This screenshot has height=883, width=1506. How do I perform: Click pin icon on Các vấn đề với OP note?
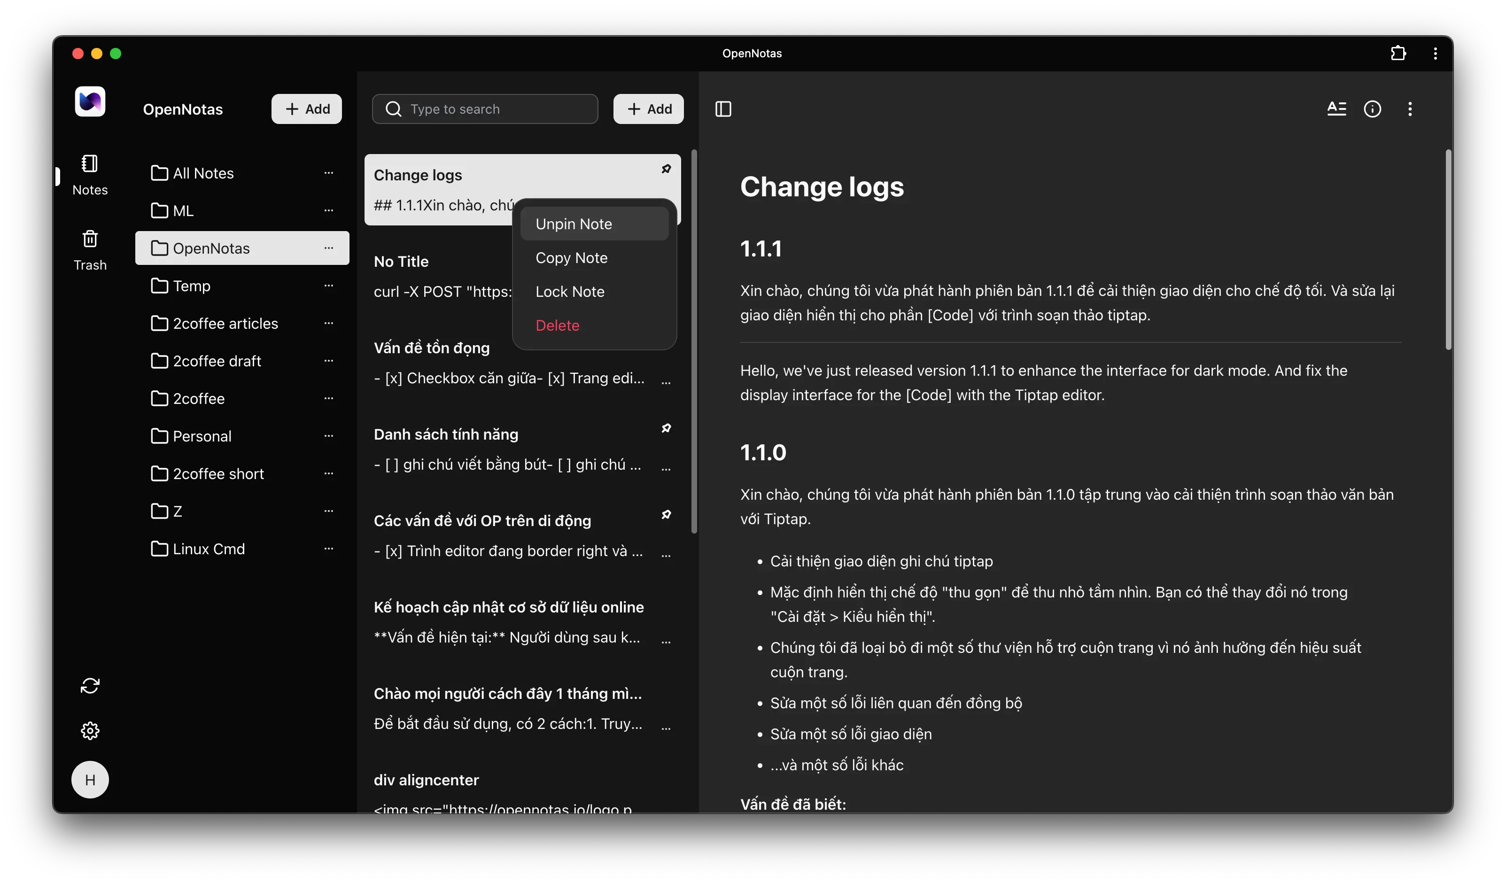pyautogui.click(x=666, y=514)
